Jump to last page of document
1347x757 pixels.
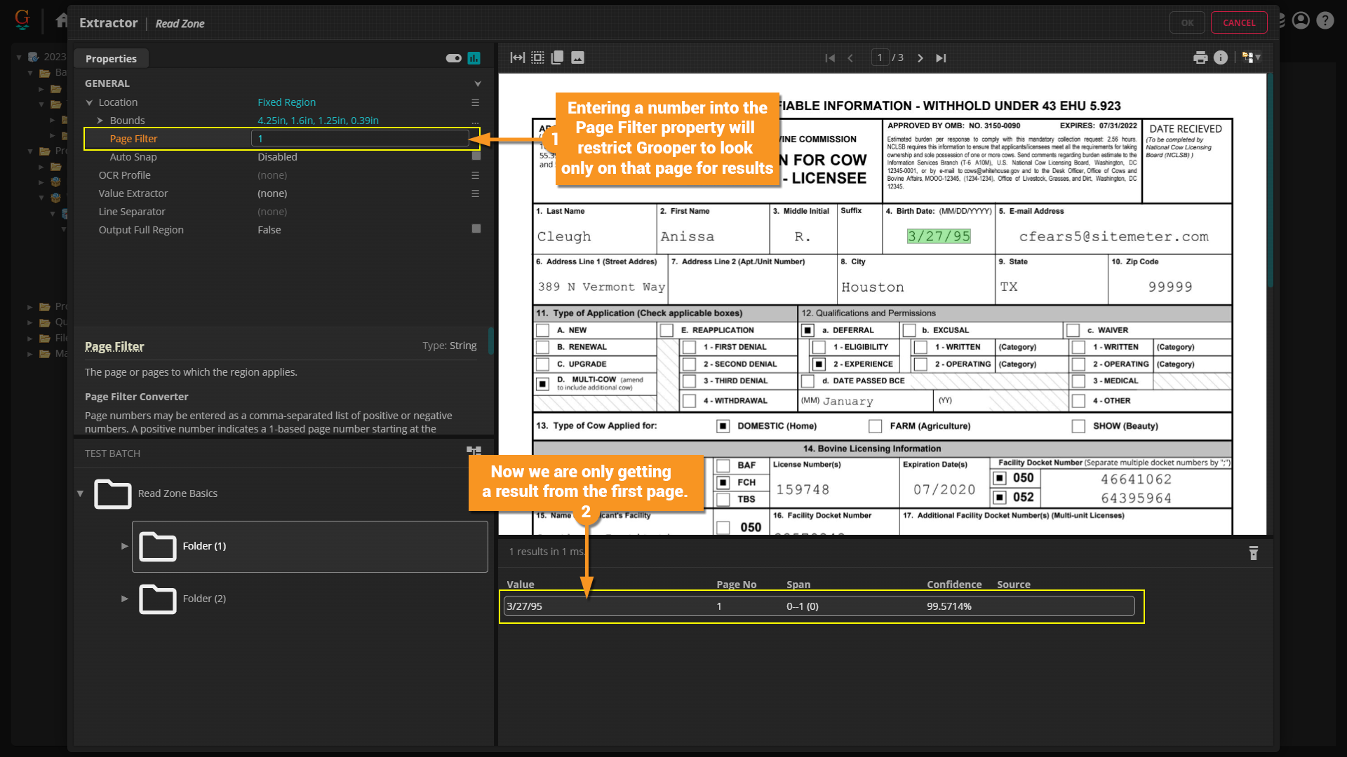(x=941, y=58)
